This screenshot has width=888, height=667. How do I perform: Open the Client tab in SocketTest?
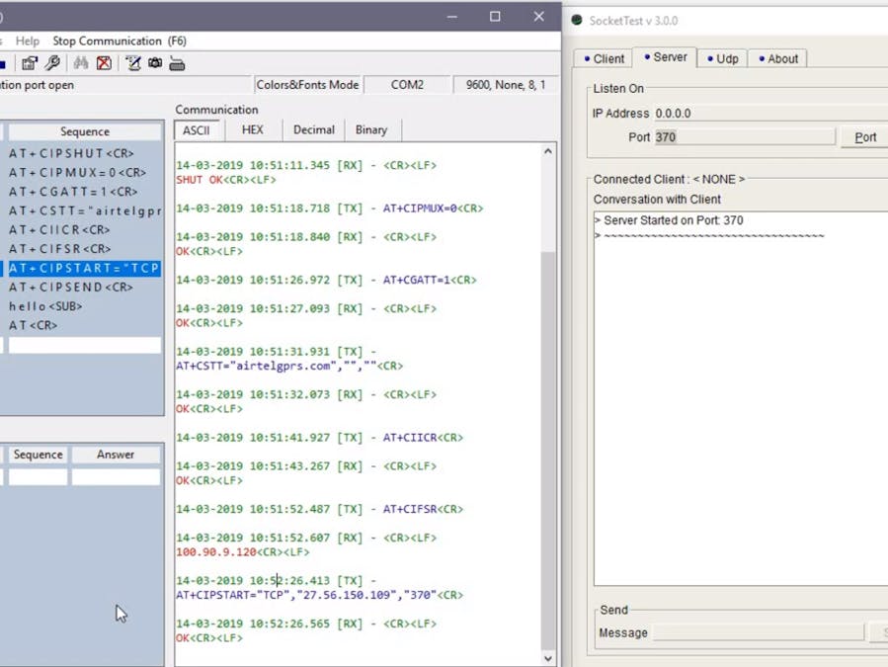(605, 58)
